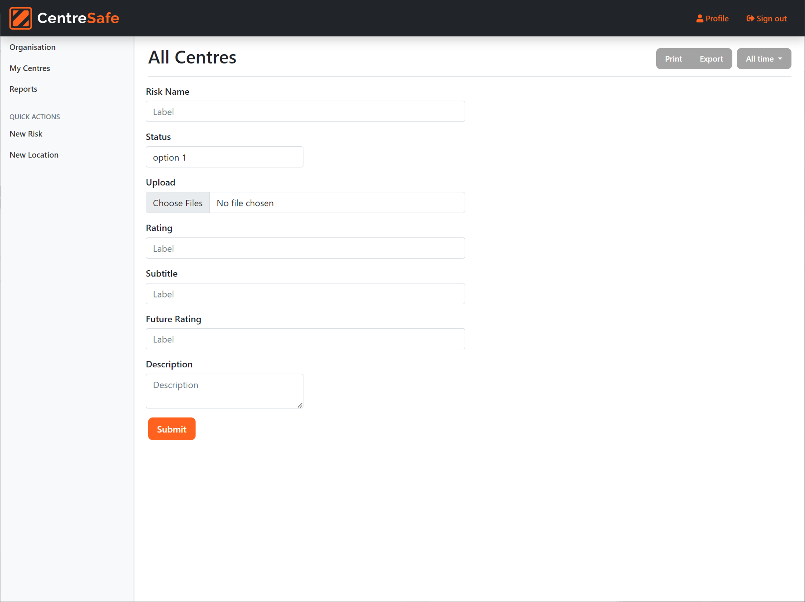Select New Risk quick action
Screen dimensions: 805x602
(26, 134)
